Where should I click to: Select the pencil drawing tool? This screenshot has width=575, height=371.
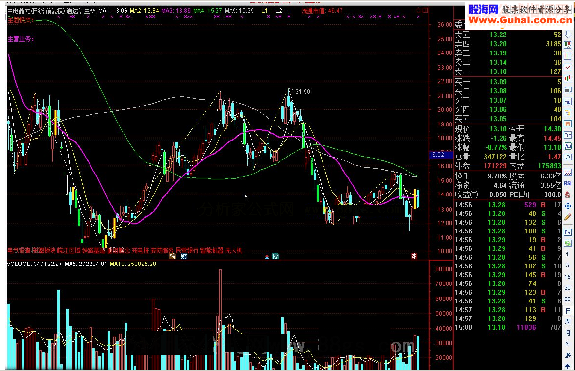(568, 217)
